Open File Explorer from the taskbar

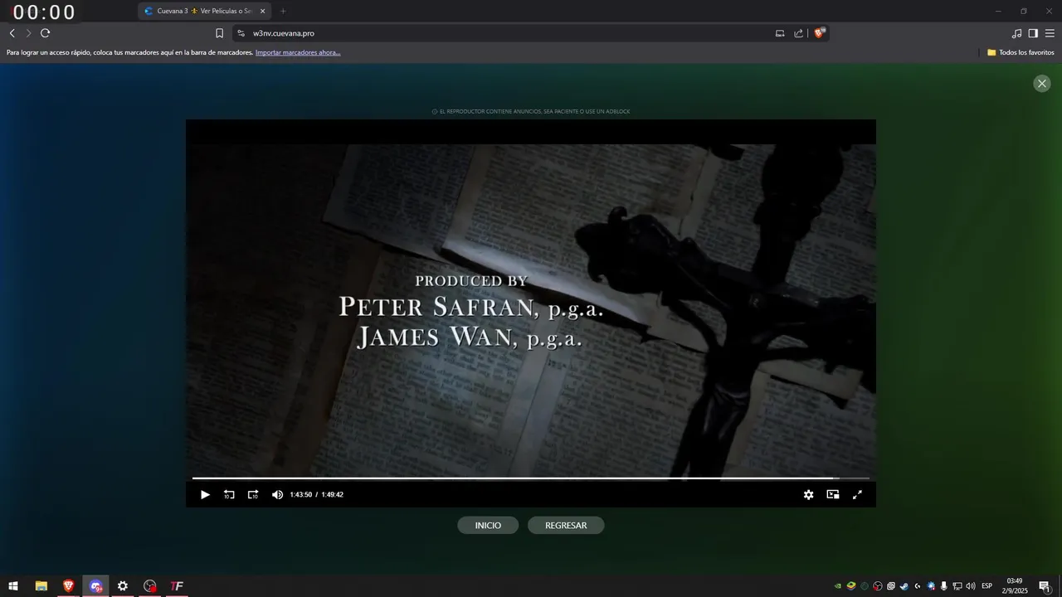click(41, 586)
